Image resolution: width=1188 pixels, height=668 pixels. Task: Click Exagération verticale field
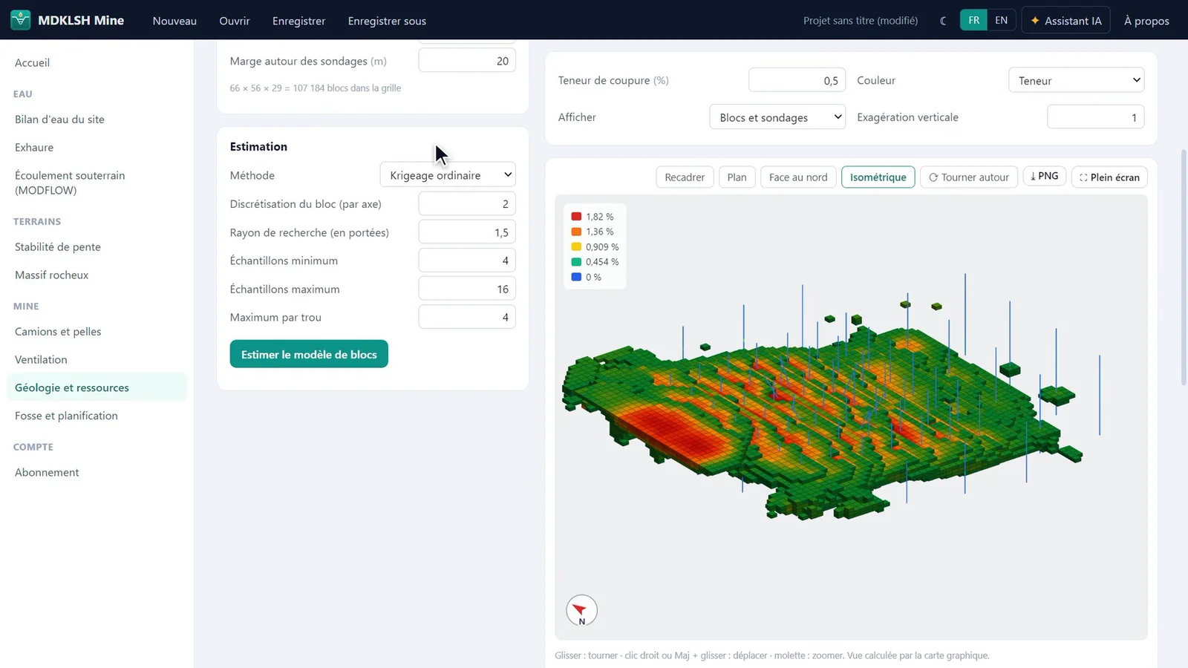coord(1095,117)
